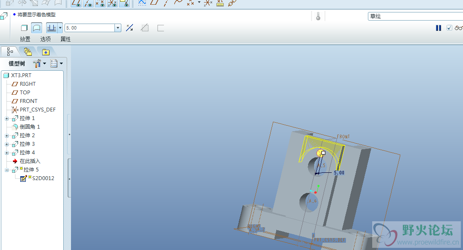Image resolution: width=463 pixels, height=250 pixels.
Task: Pause the extrude tool
Action: click(x=438, y=28)
